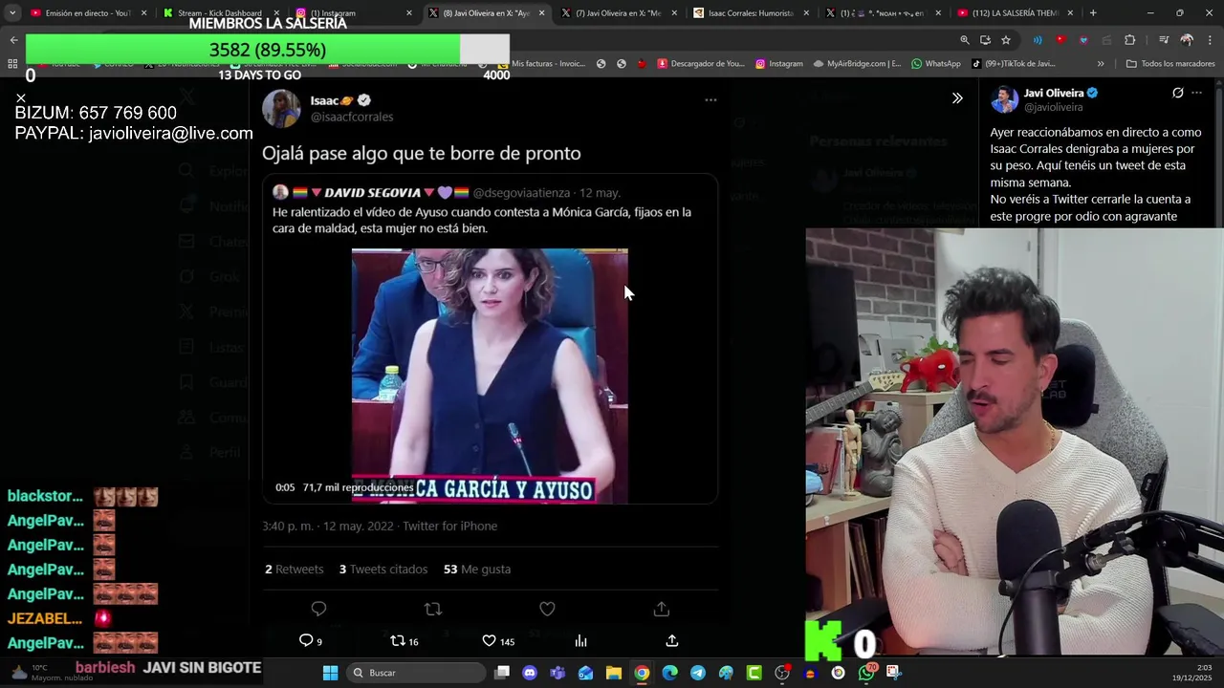The image size is (1224, 688).
Task: Open more options on Javi Oliveira post
Action: coord(1196,93)
